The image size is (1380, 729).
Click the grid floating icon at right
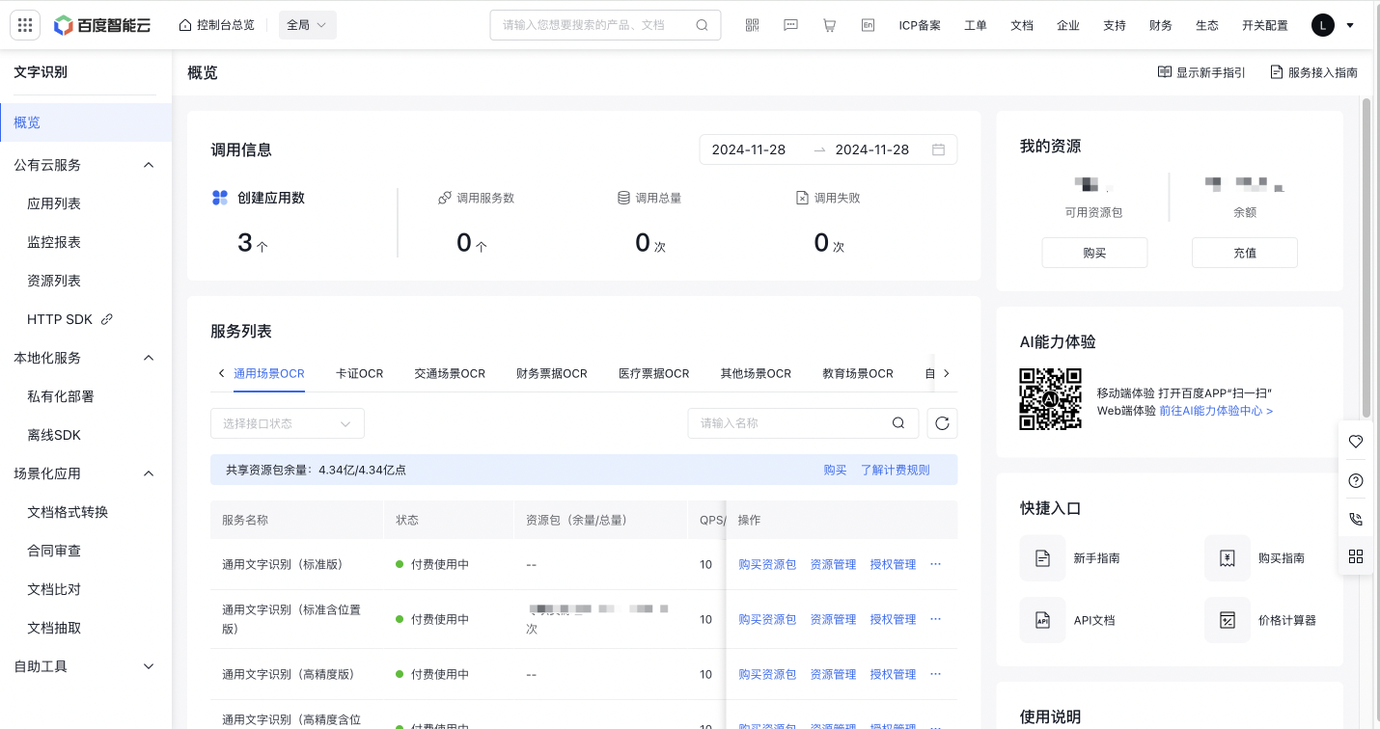(x=1356, y=556)
